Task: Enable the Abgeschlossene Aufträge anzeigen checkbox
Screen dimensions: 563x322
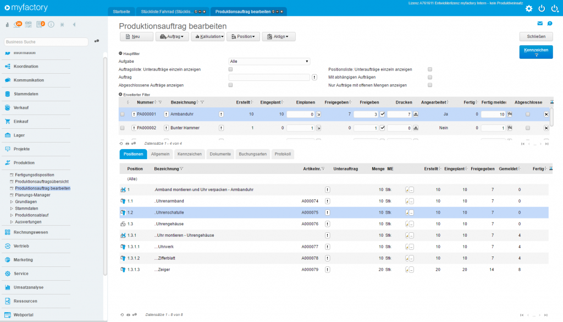Action: click(x=230, y=85)
